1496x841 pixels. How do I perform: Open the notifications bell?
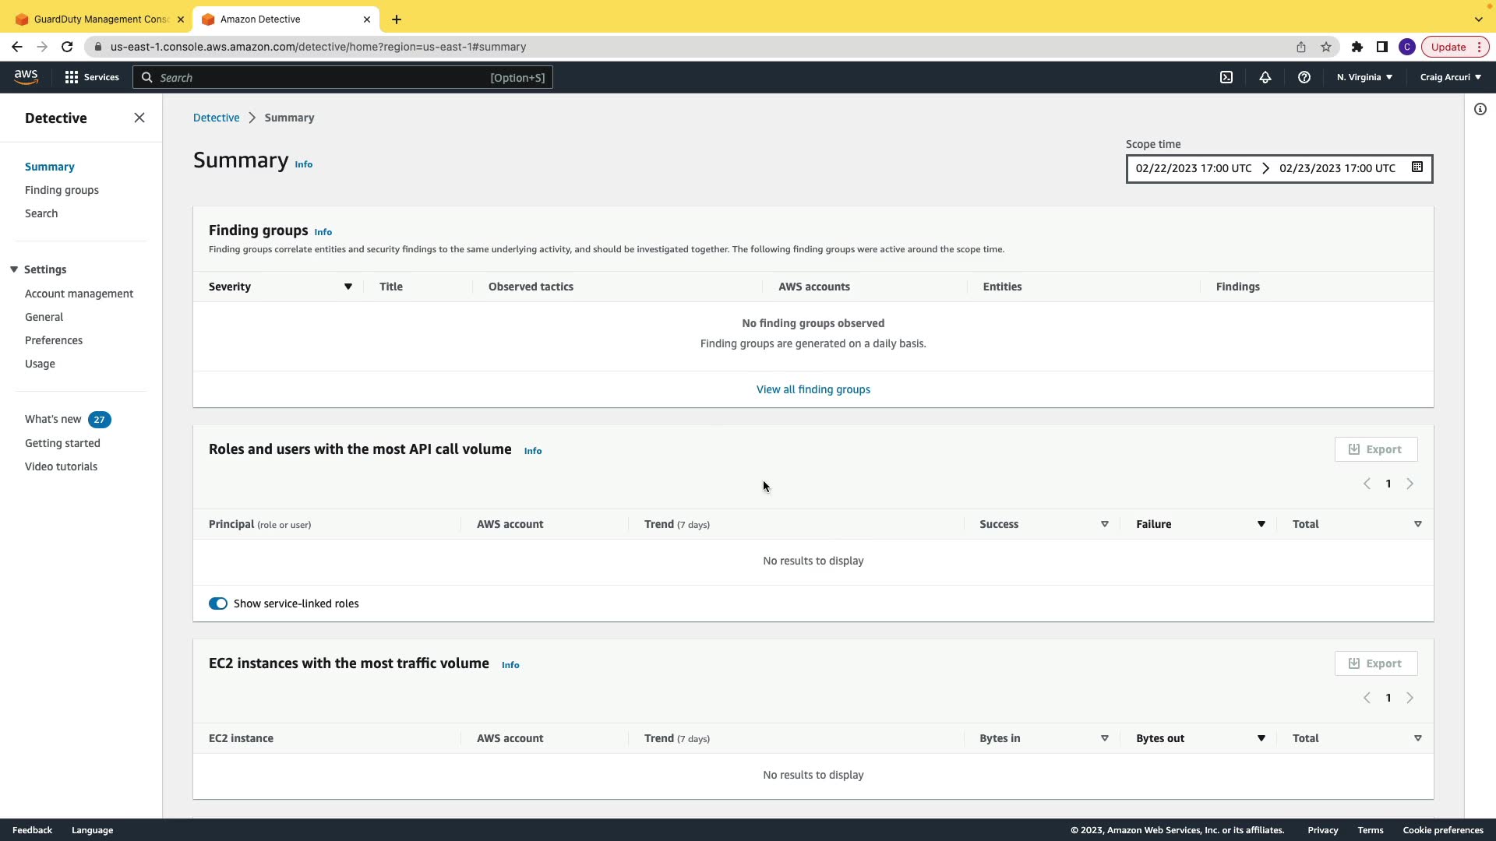point(1265,77)
